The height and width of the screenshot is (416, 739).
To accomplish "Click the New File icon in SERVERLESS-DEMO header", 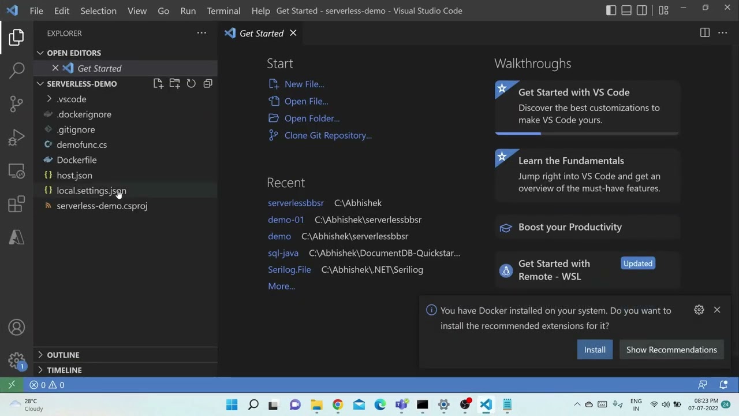I will tap(158, 84).
